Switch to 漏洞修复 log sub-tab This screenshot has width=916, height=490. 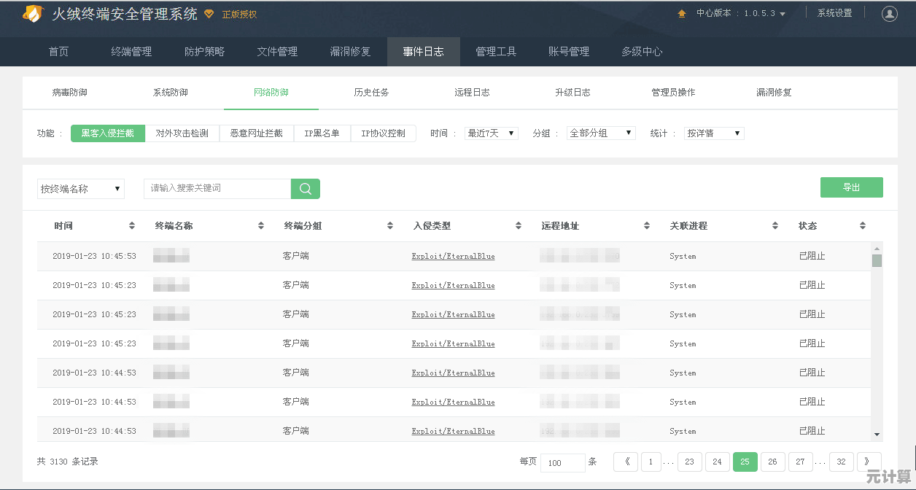[x=775, y=93]
